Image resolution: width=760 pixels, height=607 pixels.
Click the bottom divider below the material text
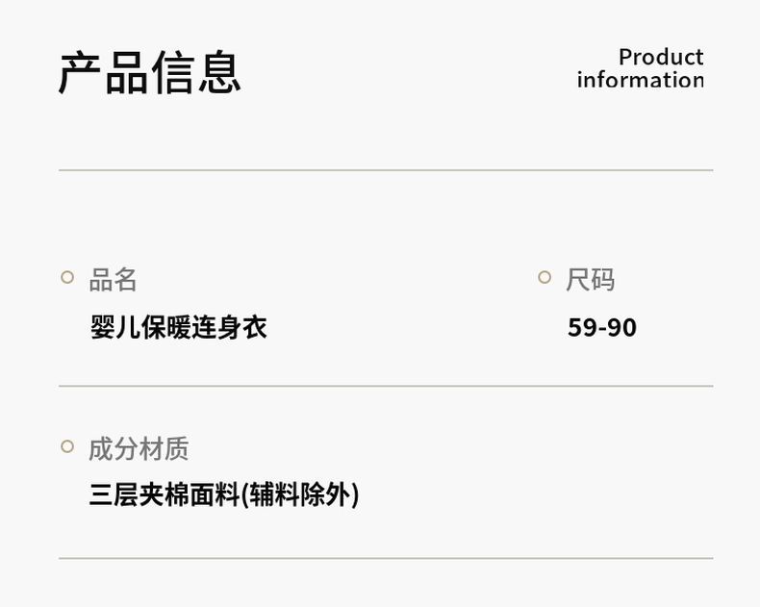[385, 558]
